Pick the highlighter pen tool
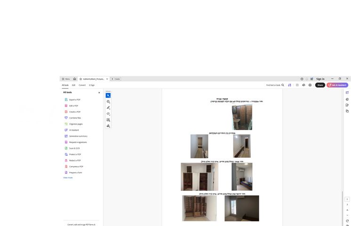The image size is (351, 226). click(x=108, y=108)
